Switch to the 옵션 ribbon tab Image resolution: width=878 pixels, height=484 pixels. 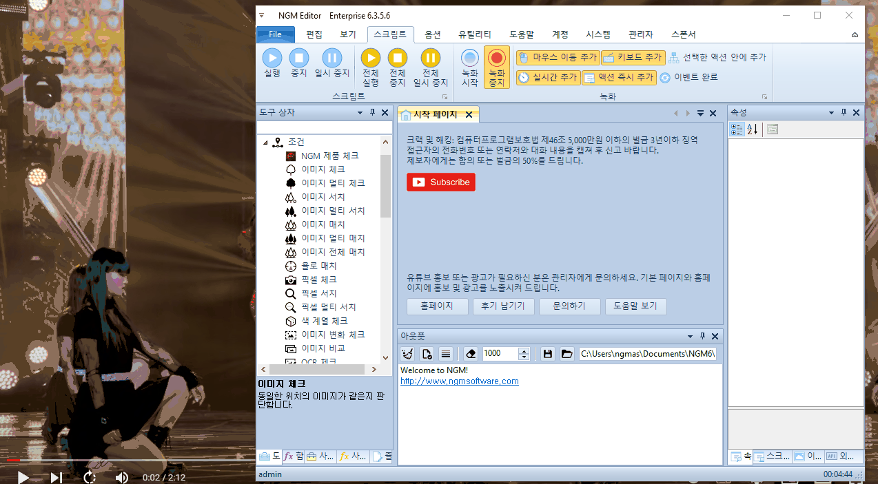point(433,34)
